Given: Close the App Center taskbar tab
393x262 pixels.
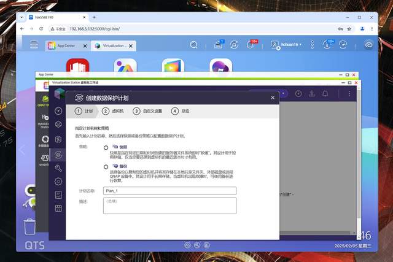Looking at the screenshot, I should [x=85, y=46].
